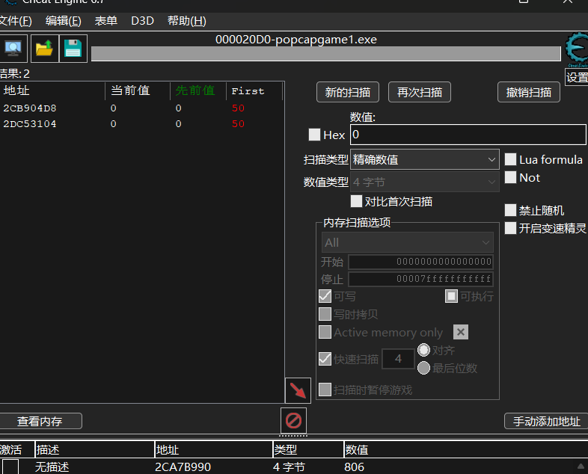588x474 pixels.
Task: Toggle the 可写 checkbox
Action: (x=325, y=296)
